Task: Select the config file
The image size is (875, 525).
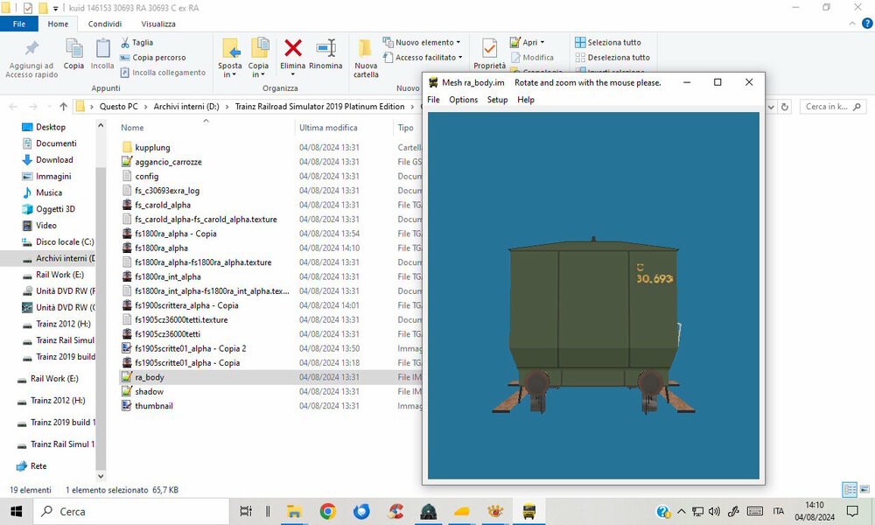Action: pyautogui.click(x=146, y=176)
